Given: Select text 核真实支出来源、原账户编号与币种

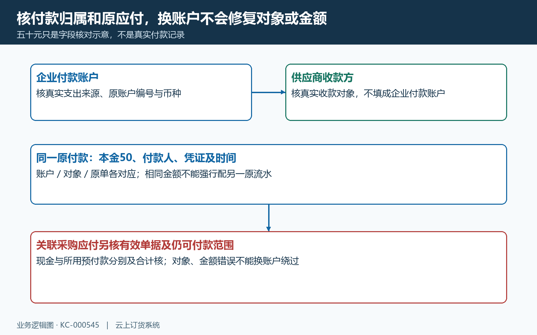Looking at the screenshot, I should coord(109,93).
